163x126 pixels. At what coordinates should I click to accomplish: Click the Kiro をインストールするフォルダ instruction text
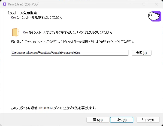click(x=68, y=32)
